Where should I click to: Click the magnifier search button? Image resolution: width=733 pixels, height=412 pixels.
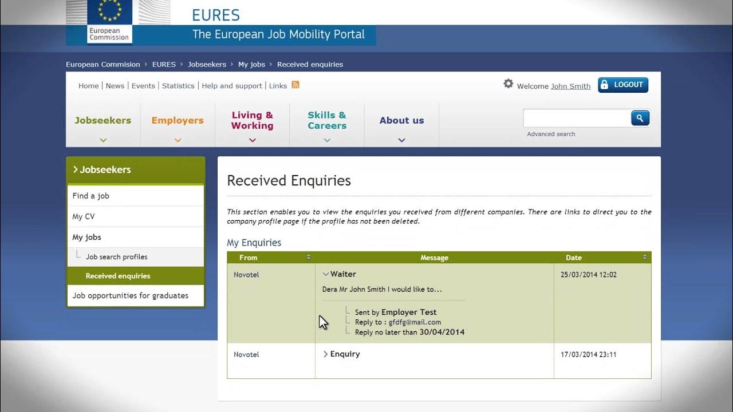click(640, 118)
